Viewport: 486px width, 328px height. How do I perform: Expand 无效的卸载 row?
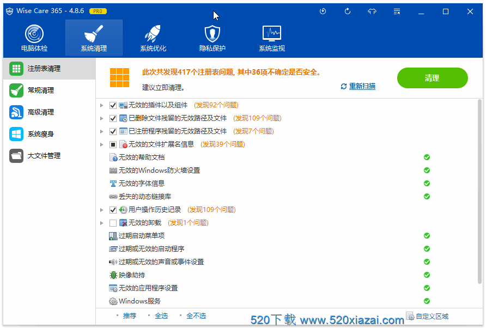(x=101, y=223)
